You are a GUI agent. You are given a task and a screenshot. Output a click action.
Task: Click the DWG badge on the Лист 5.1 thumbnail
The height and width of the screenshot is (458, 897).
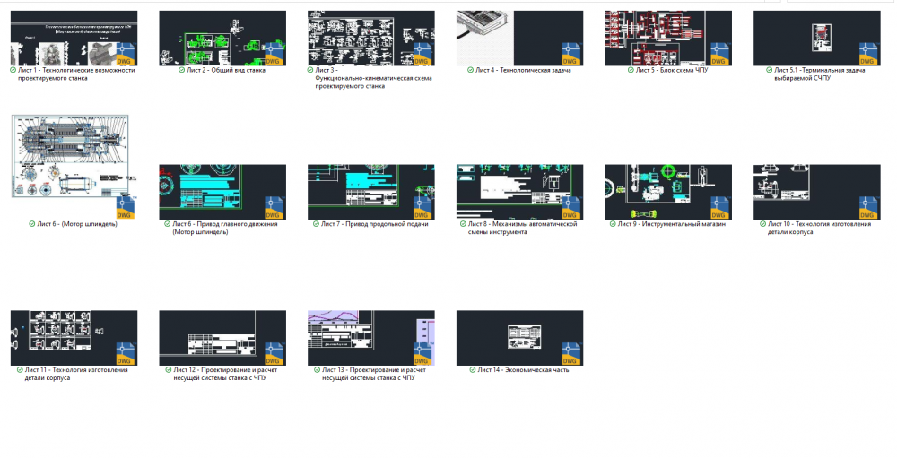tap(867, 55)
